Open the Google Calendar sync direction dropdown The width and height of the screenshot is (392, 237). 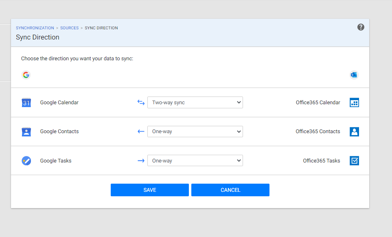(195, 103)
